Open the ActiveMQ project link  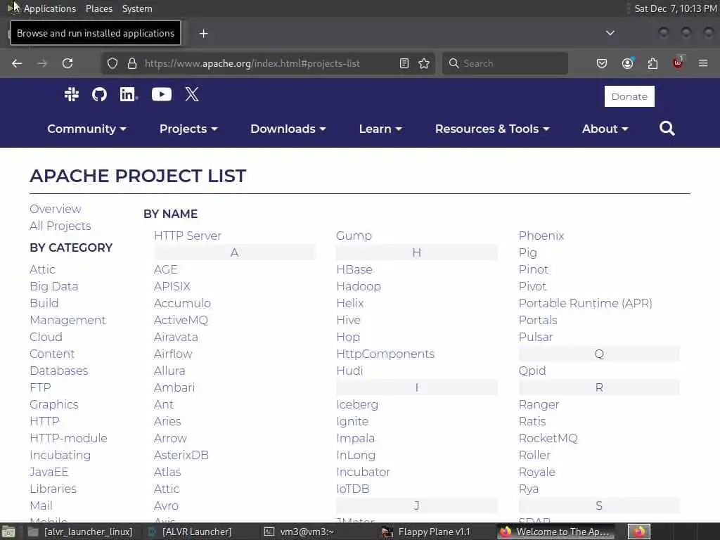[181, 320]
